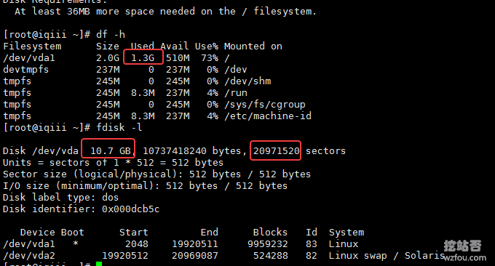Click end sector '20969087'
Screen dimensions: 495x266
click(x=195, y=256)
